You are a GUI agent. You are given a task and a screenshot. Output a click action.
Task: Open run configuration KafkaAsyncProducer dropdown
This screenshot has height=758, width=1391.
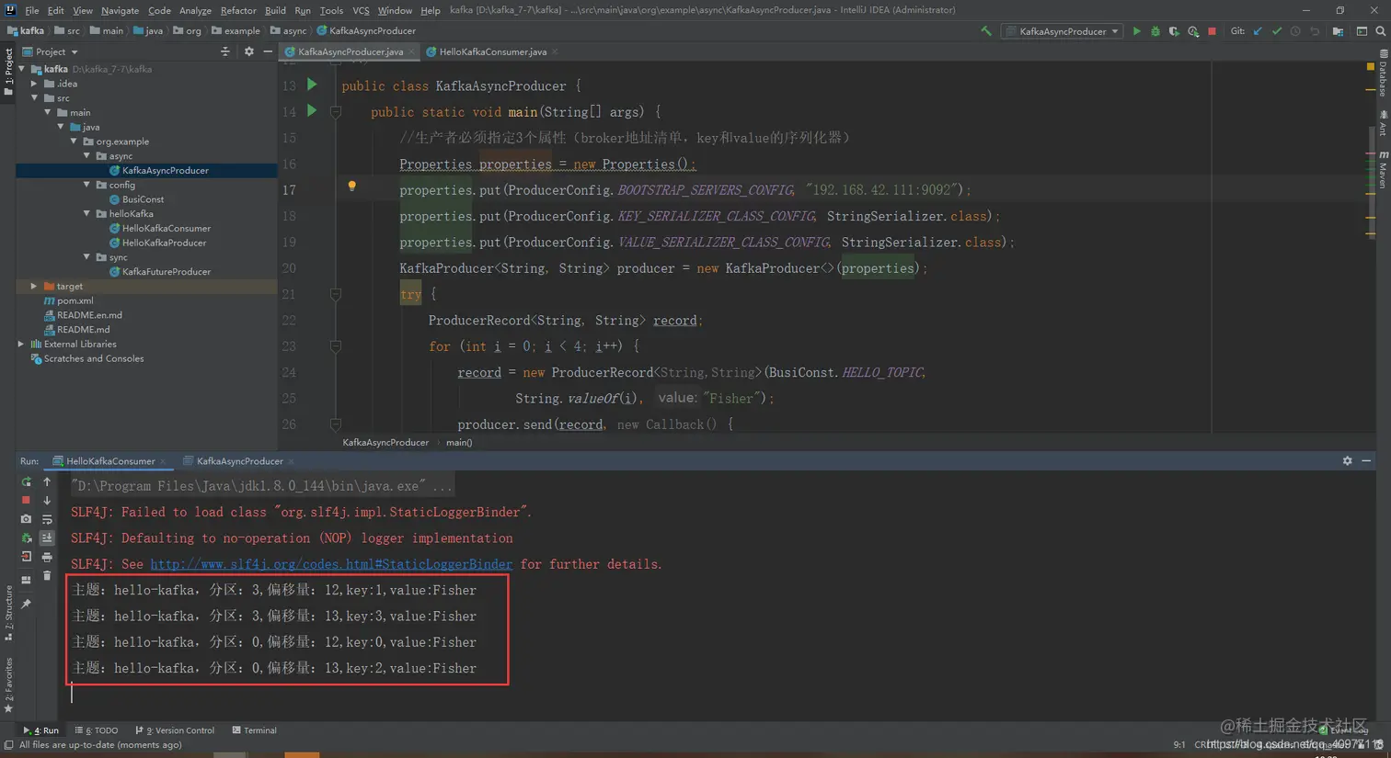point(1063,31)
